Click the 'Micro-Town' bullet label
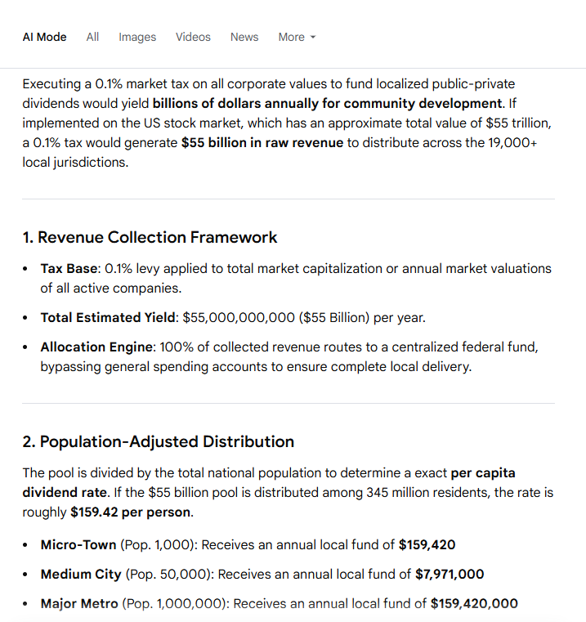Screen dimensions: 586x622 78,544
